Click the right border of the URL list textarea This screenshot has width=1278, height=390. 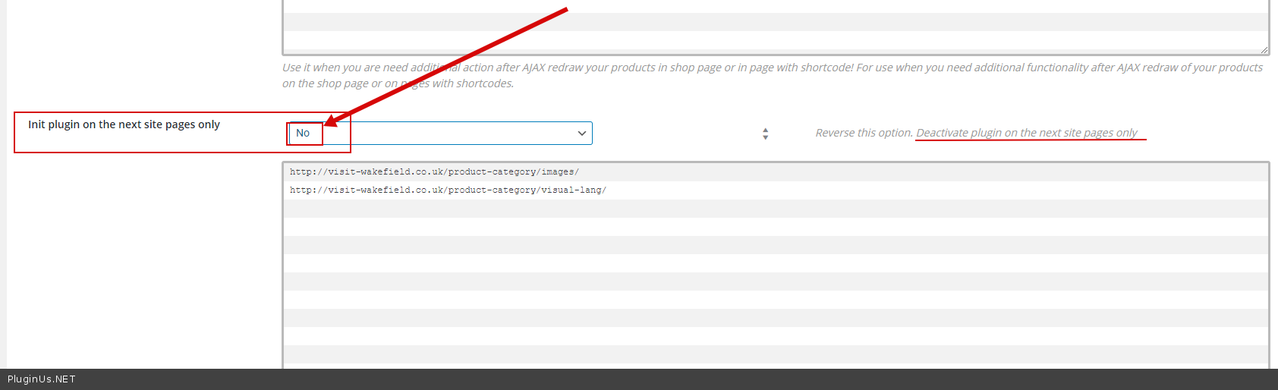[1269, 266]
